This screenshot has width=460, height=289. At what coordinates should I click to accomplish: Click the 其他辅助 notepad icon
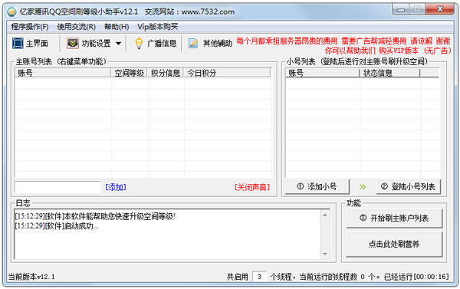click(x=193, y=44)
